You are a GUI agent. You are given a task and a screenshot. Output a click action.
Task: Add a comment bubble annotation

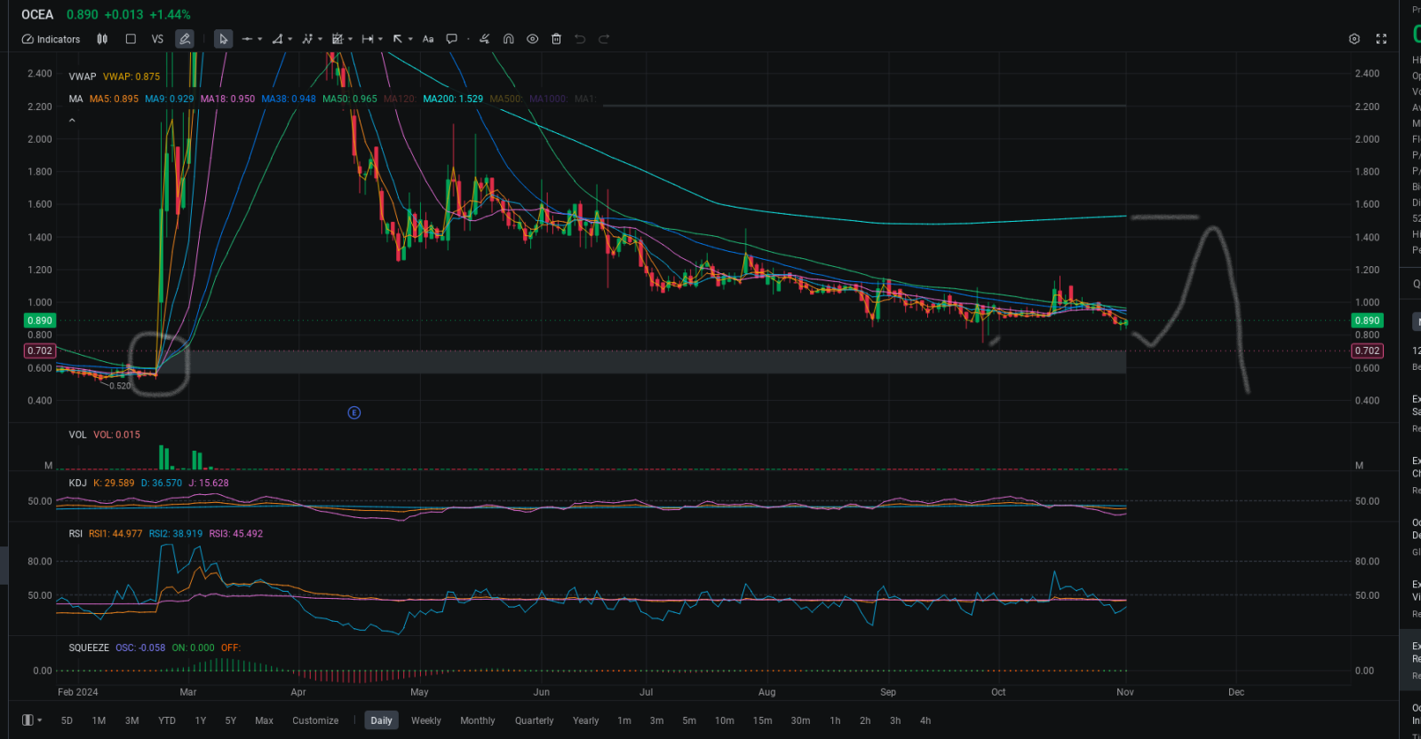click(x=452, y=39)
